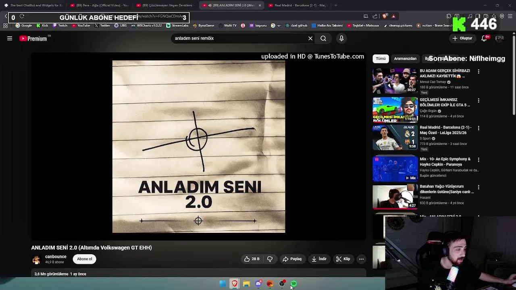Screen dimensions: 516x290
Task: Click video title ANLADIM SENİ 2.0 (Altımda Volkswagen GT EHH)
Action: click(x=92, y=248)
